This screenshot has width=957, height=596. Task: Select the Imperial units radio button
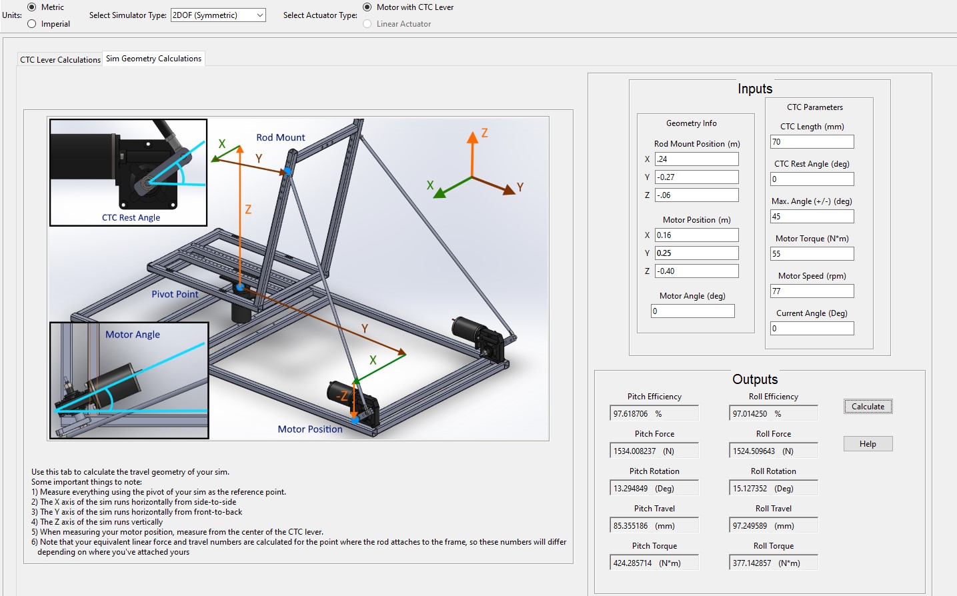point(31,24)
